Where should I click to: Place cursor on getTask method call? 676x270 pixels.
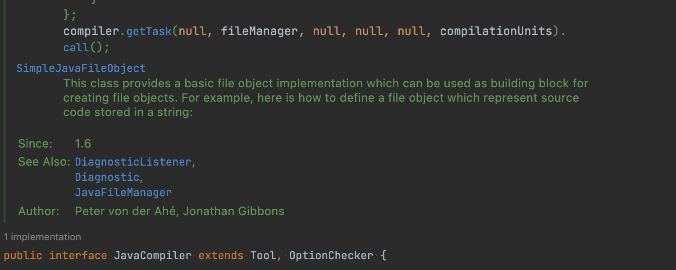(149, 31)
